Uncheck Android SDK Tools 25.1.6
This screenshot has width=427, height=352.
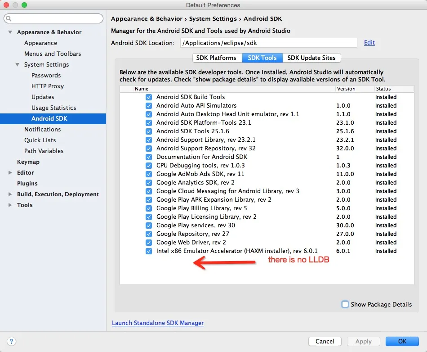point(149,131)
